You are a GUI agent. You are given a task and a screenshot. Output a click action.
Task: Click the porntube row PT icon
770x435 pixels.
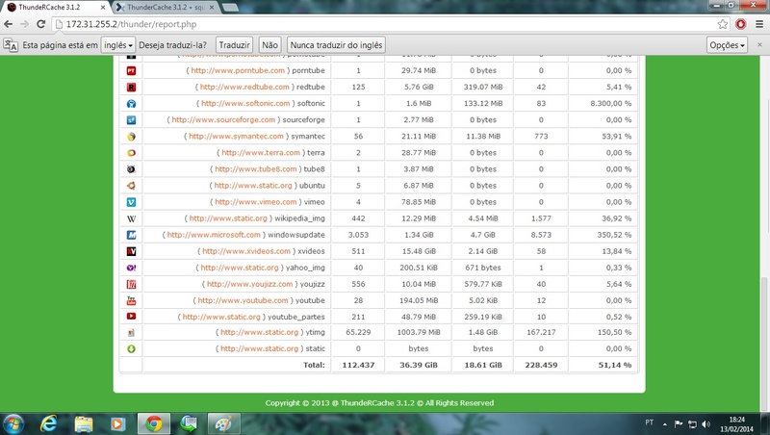pyautogui.click(x=131, y=70)
